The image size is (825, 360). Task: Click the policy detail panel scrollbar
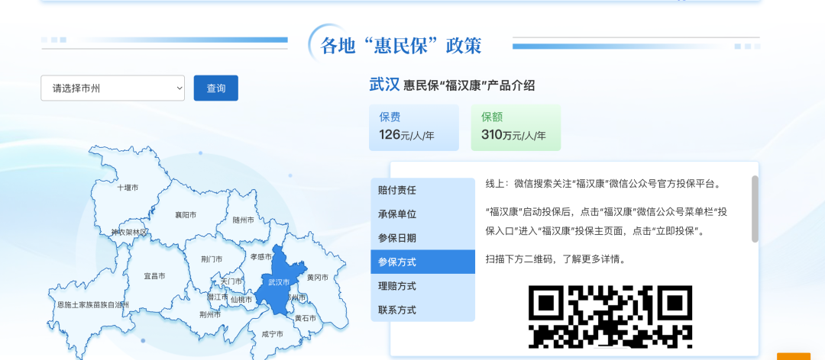click(755, 209)
